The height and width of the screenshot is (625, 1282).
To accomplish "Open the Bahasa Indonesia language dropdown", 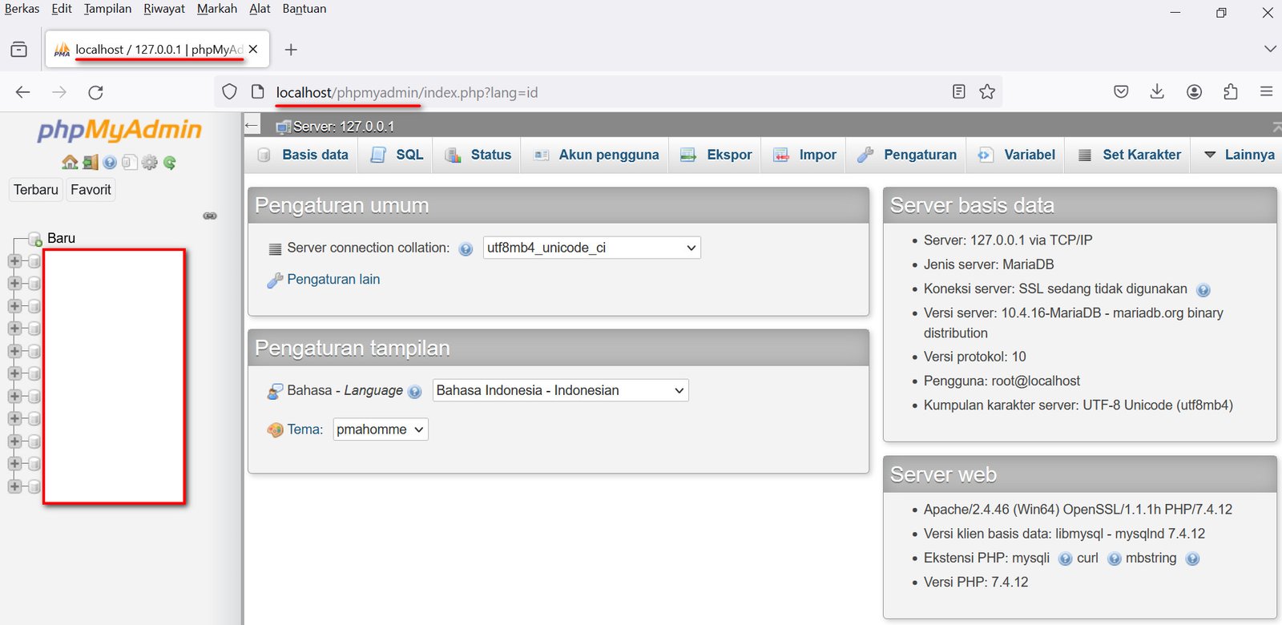I will click(560, 390).
